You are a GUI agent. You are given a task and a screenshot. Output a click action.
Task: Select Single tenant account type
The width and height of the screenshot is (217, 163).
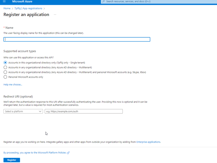[5, 63]
